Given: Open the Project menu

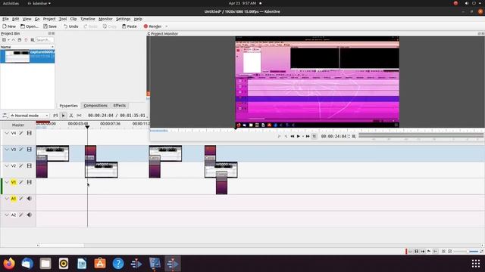Looking at the screenshot, I should coord(49,19).
